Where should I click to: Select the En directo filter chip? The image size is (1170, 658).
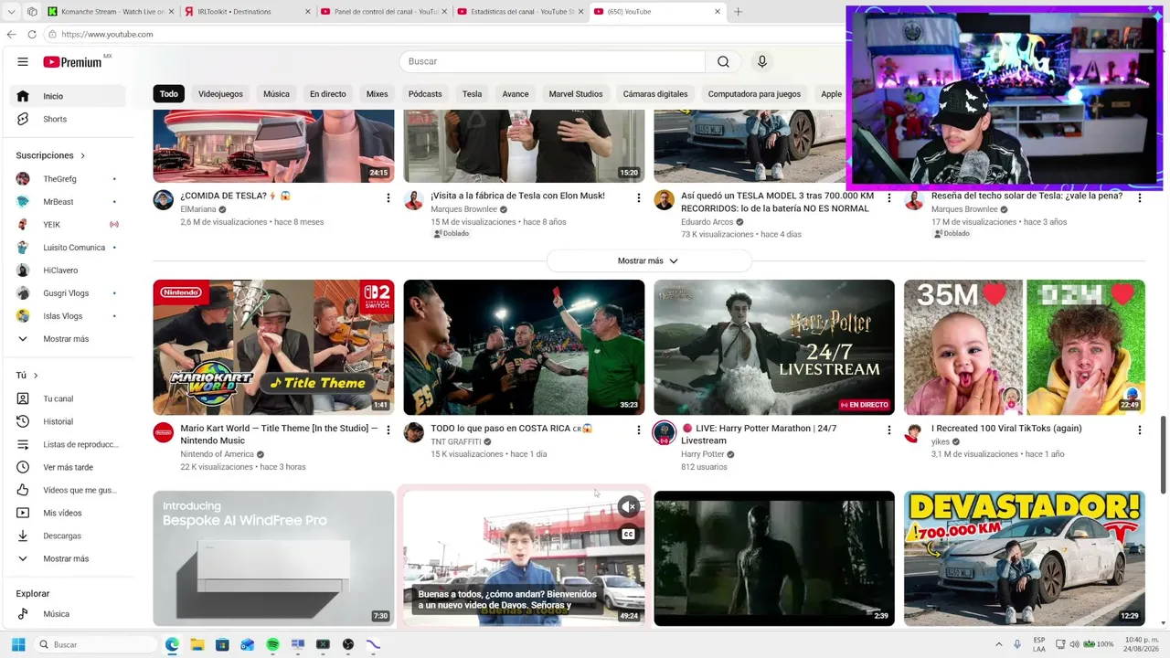328,94
